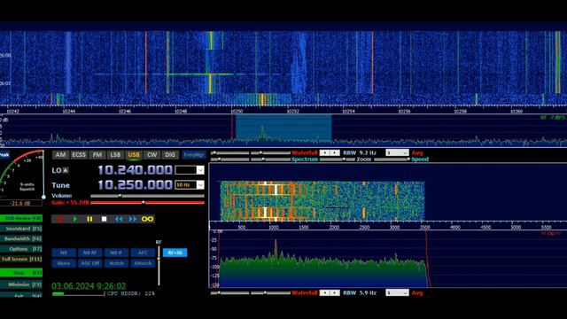Toggle Mute audio
The image size is (567, 319).
pos(64,263)
